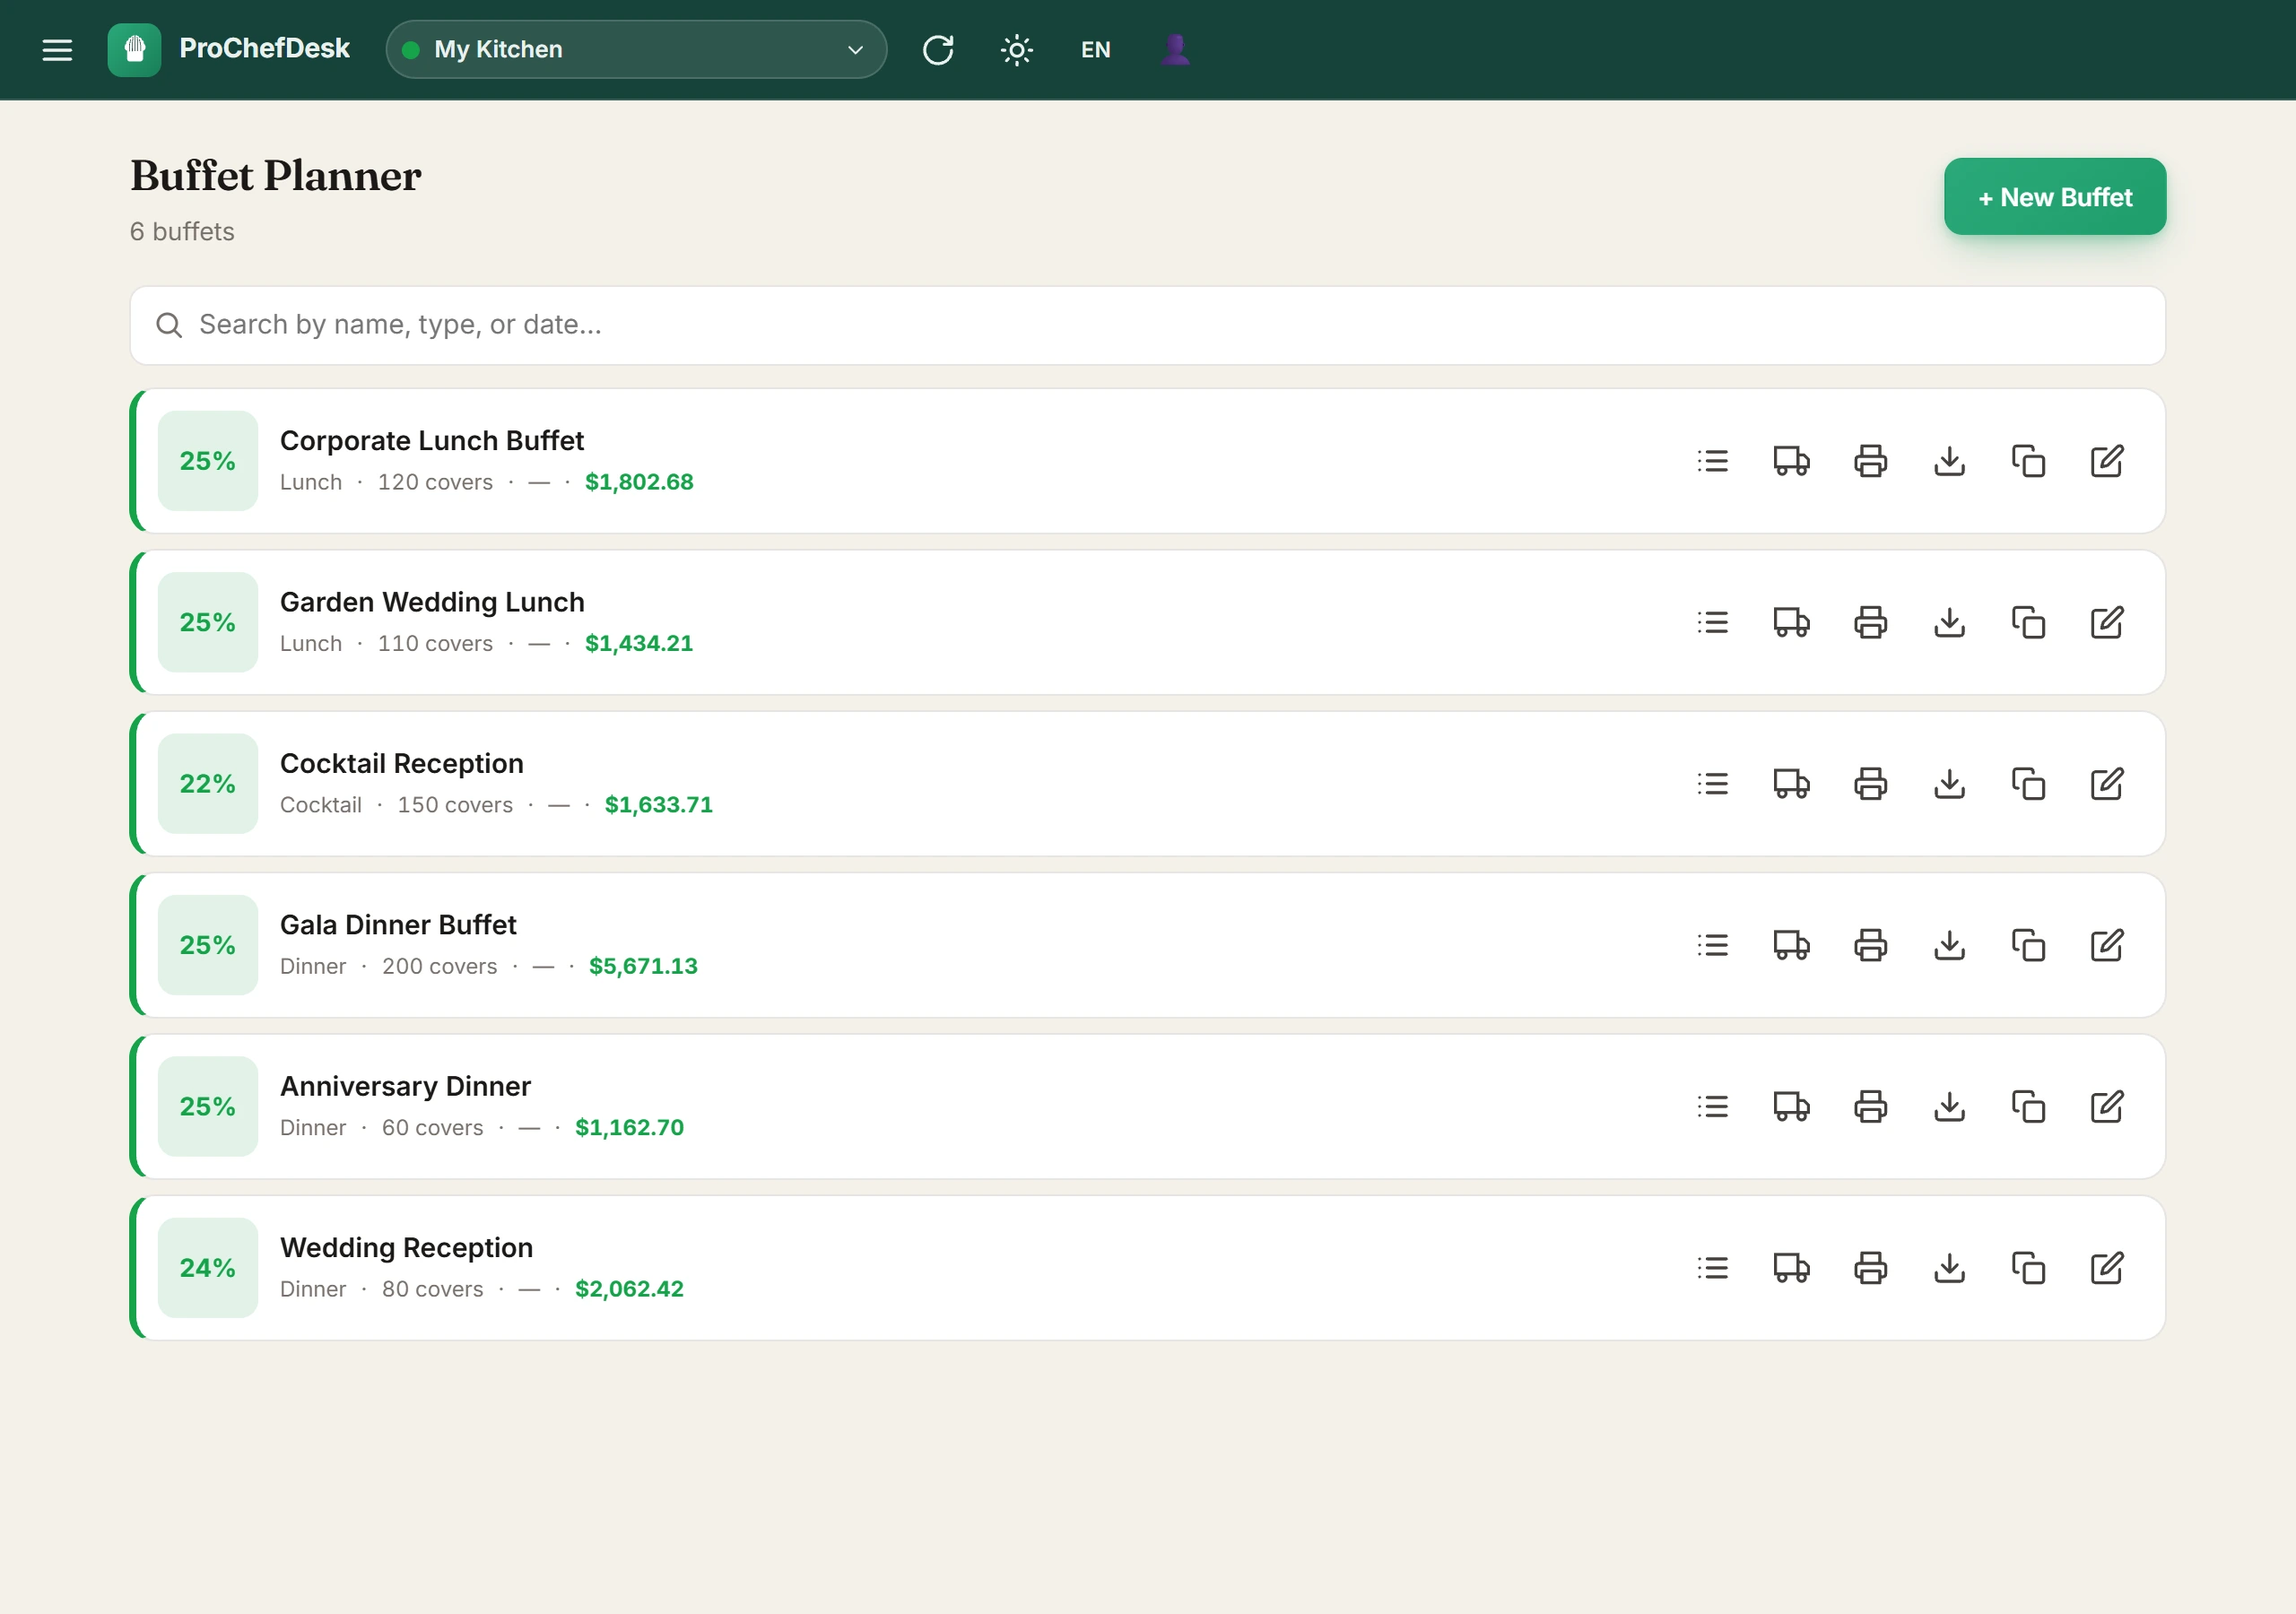Viewport: 2296px width, 1614px height.
Task: Edit the Anniversary Dinner buffet
Action: (x=2107, y=1107)
